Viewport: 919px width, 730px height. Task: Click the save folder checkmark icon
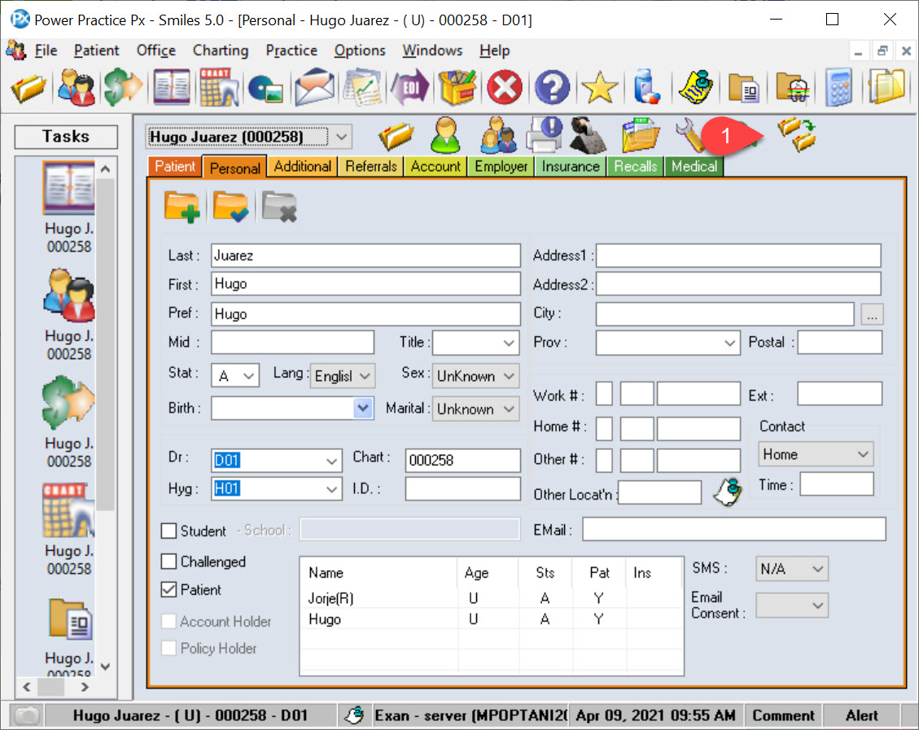point(231,207)
